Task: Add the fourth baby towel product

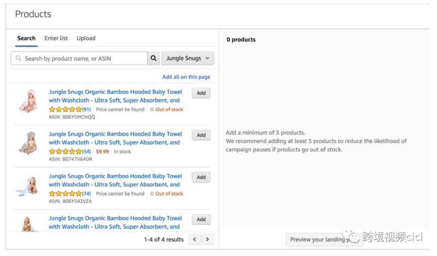Action: 201,219
